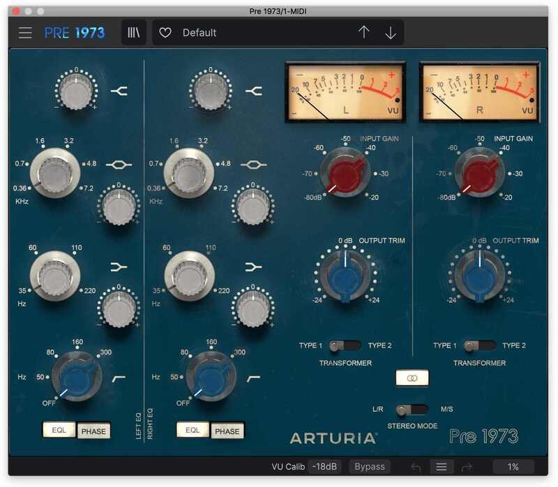Open the VU Calib -18dB dropdown
558x487 pixels.
[326, 467]
